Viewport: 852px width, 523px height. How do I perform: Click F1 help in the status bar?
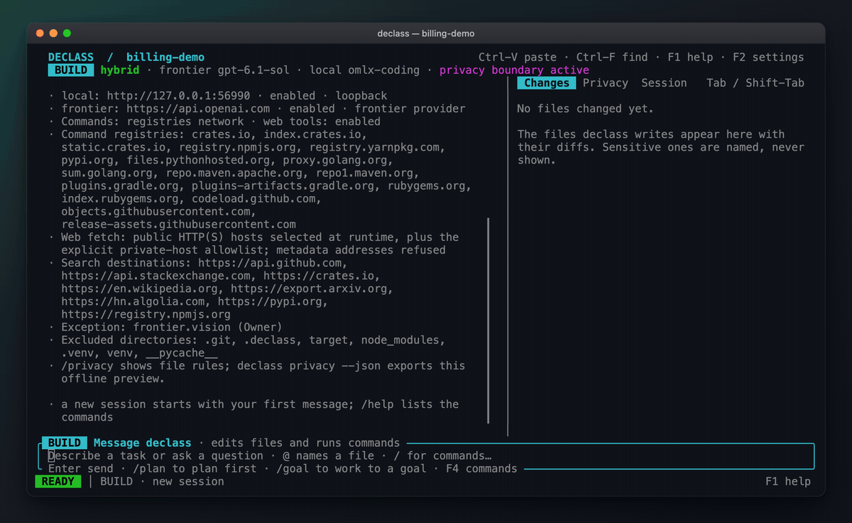(787, 482)
